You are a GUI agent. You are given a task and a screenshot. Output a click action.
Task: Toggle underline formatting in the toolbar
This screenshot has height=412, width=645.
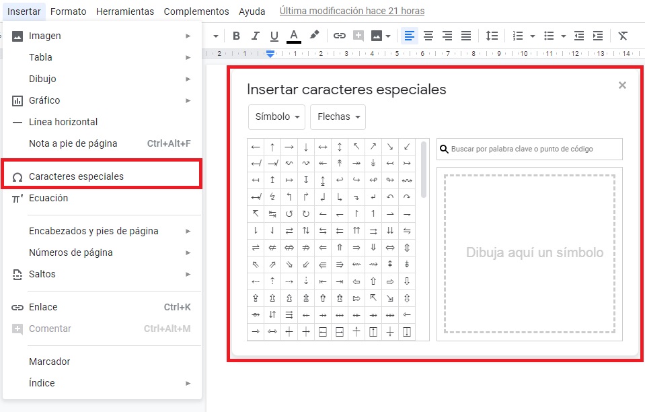point(274,36)
